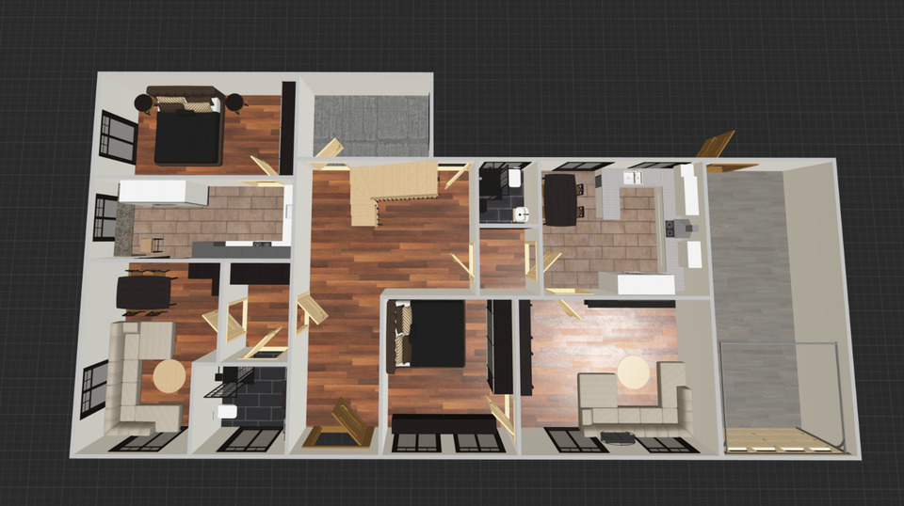Viewport: 904px width, 506px height.
Task: Select white sink in central bathroom
Action: [523, 214]
